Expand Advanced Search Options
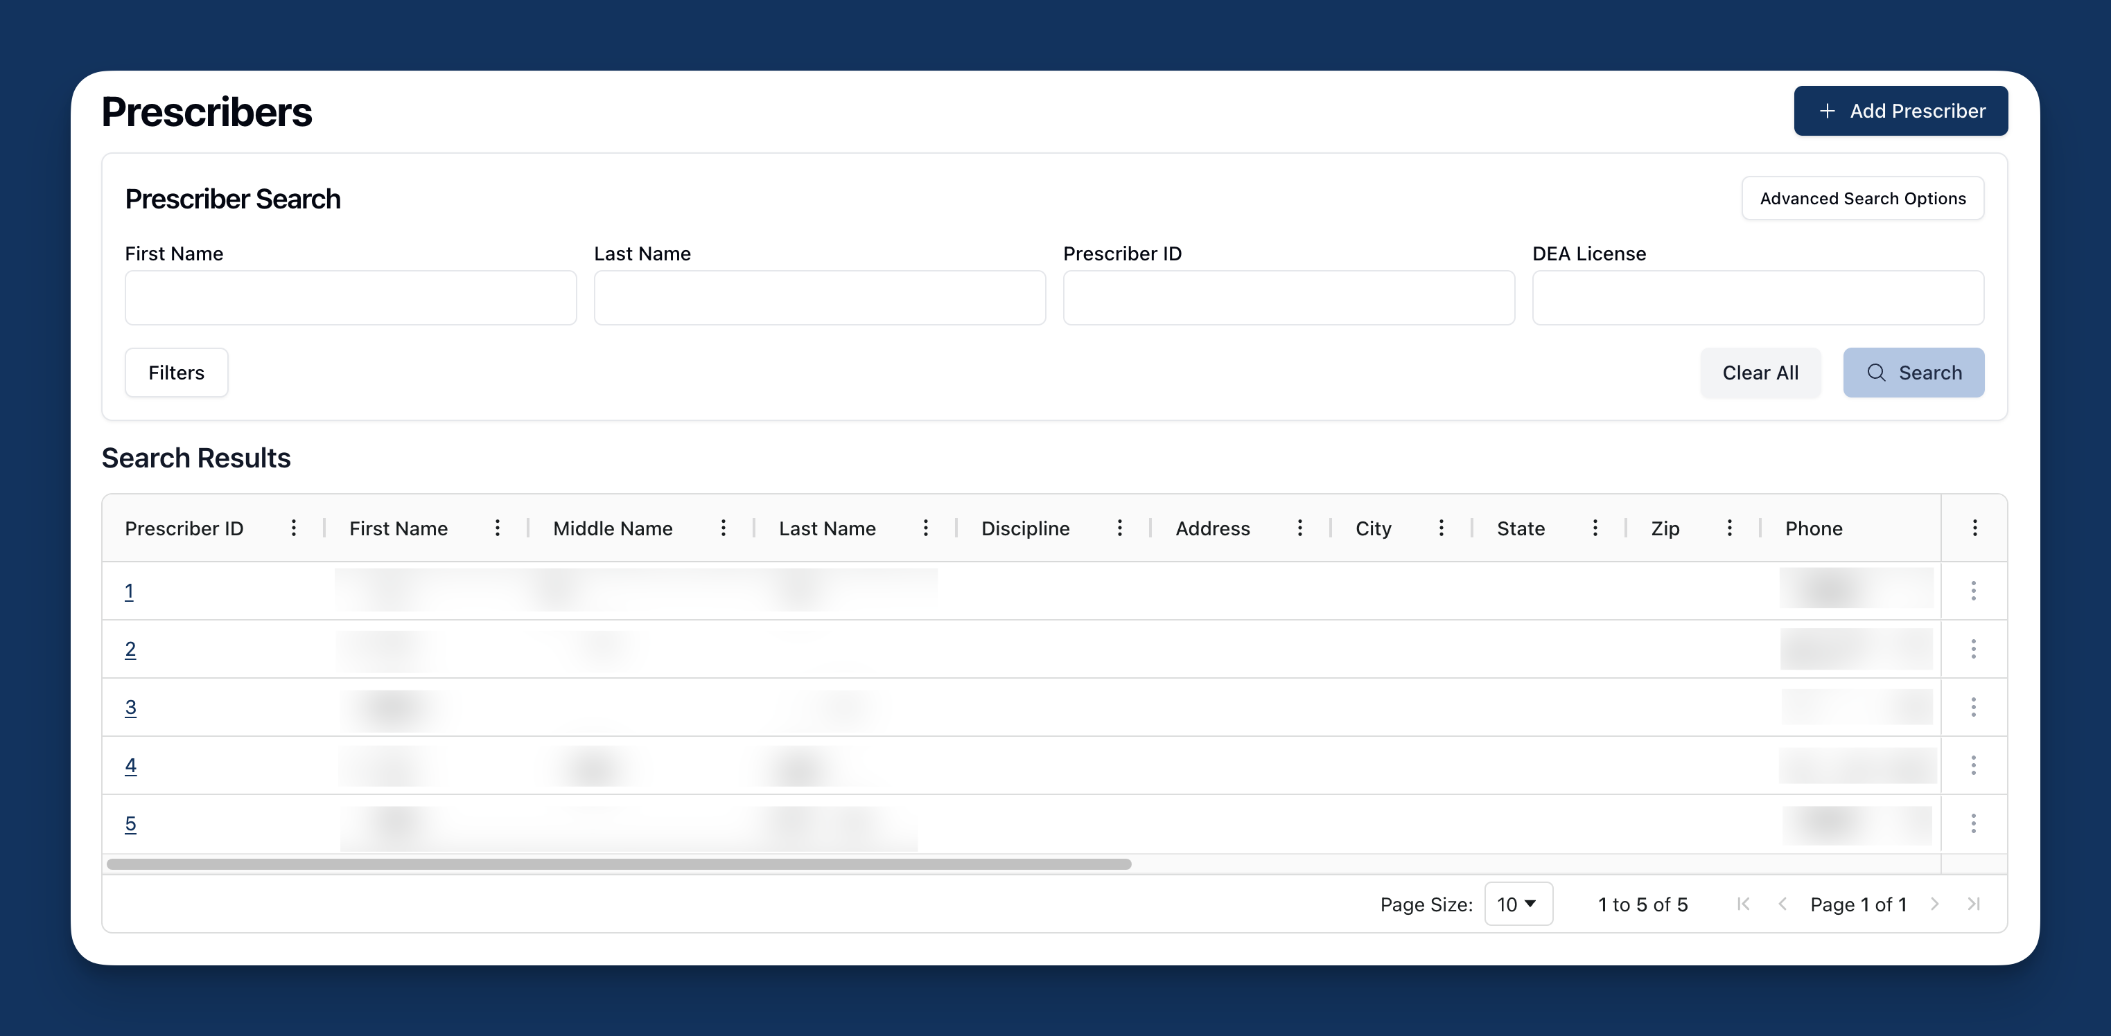 1862,198
